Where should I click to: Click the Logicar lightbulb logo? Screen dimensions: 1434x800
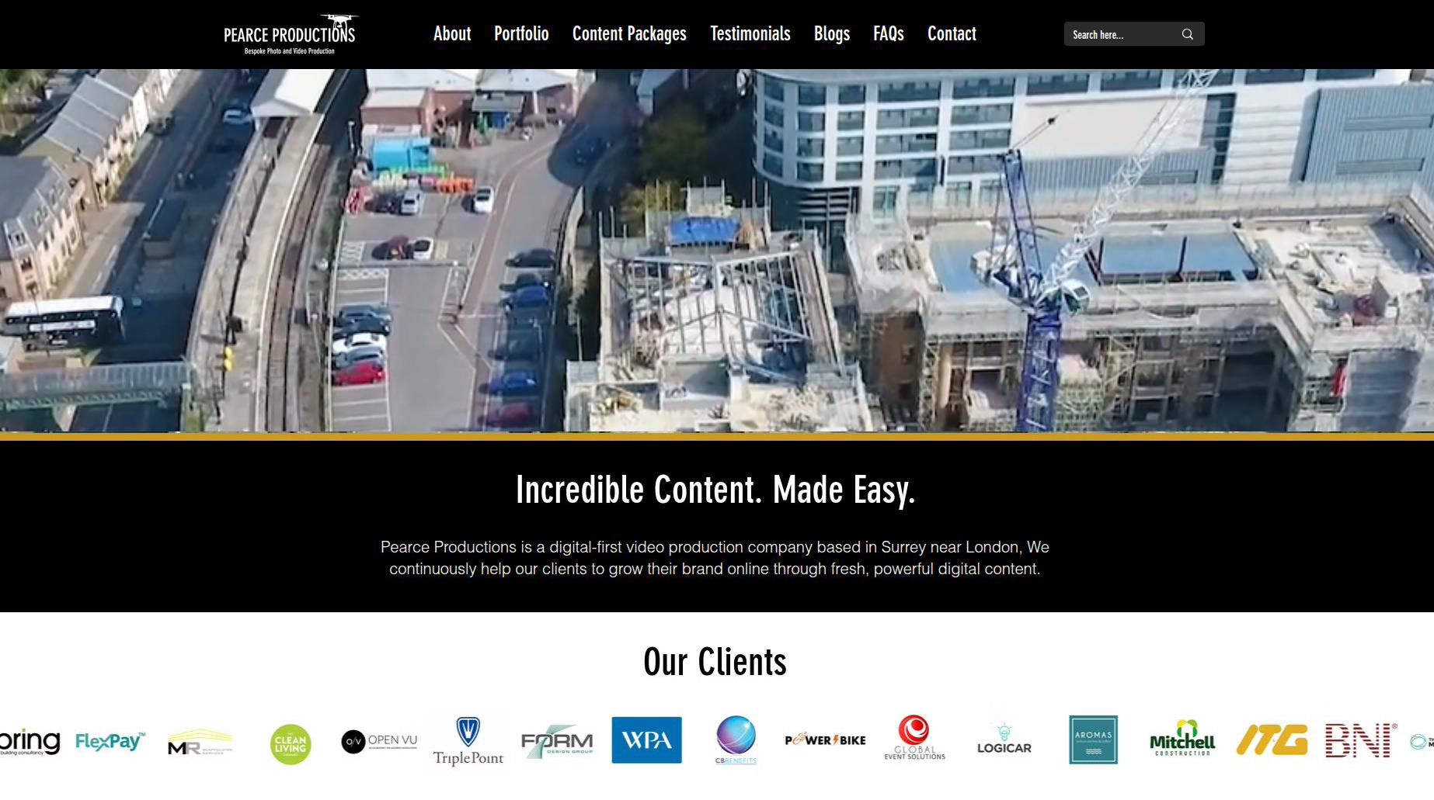tap(1004, 739)
